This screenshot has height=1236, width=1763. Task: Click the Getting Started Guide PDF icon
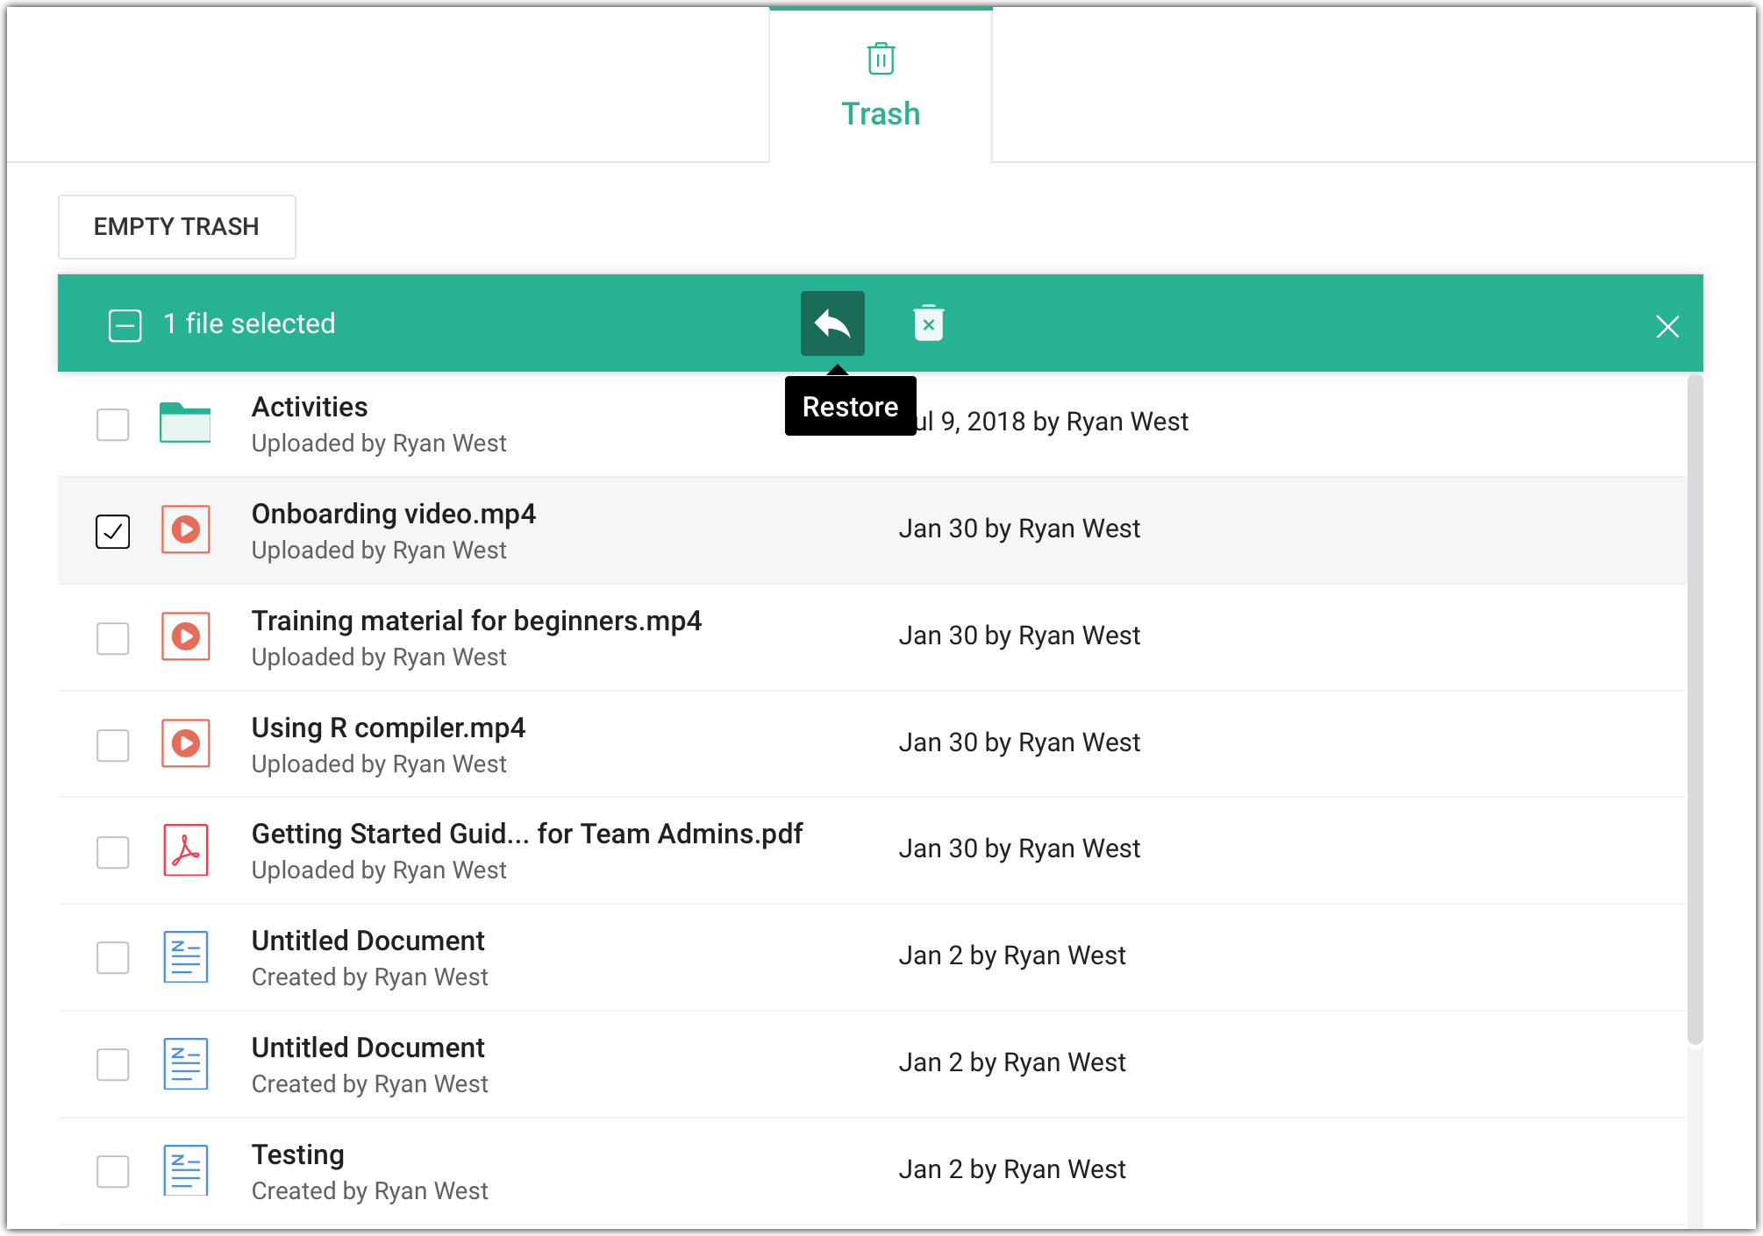tap(185, 850)
